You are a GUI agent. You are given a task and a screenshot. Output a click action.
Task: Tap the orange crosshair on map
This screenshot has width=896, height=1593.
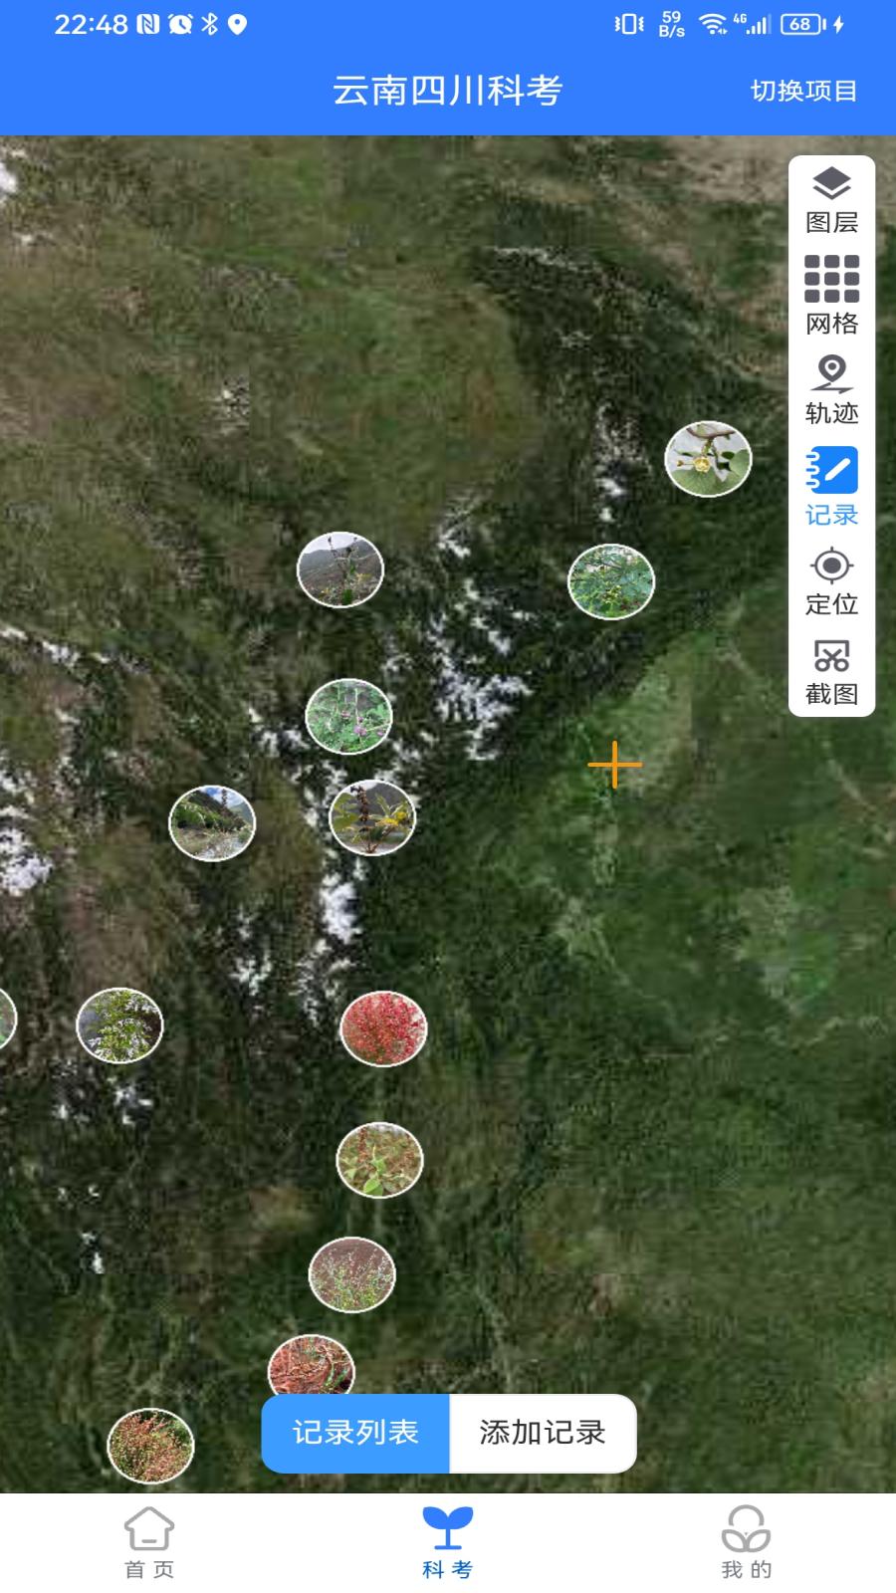coord(614,765)
